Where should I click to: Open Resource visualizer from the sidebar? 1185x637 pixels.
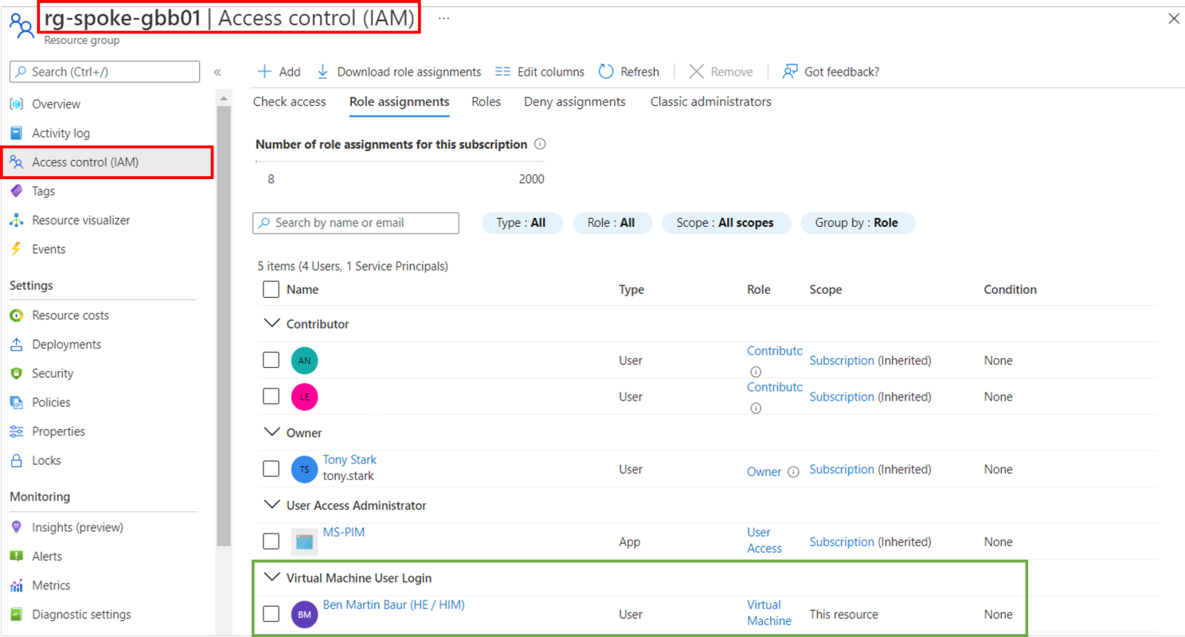click(x=80, y=221)
